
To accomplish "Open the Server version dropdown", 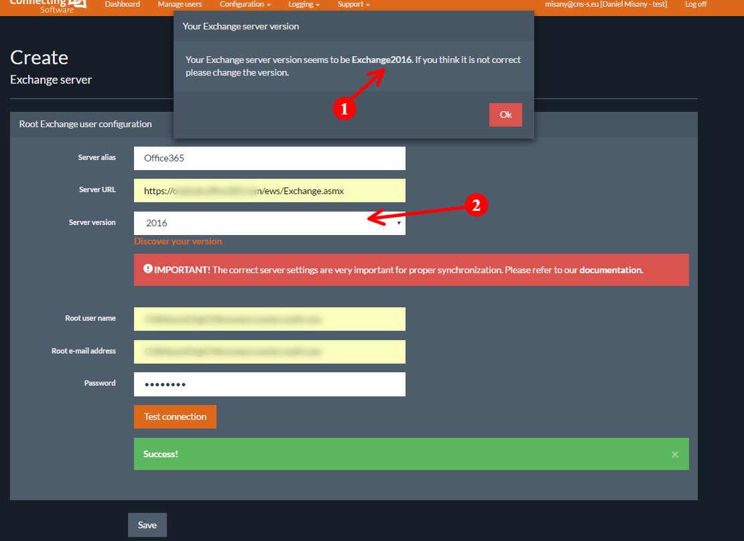I will click(x=269, y=223).
